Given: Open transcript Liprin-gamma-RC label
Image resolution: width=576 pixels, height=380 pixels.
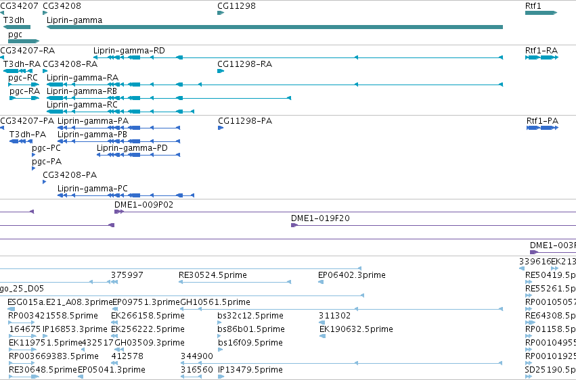Looking at the screenshot, I should [82, 105].
